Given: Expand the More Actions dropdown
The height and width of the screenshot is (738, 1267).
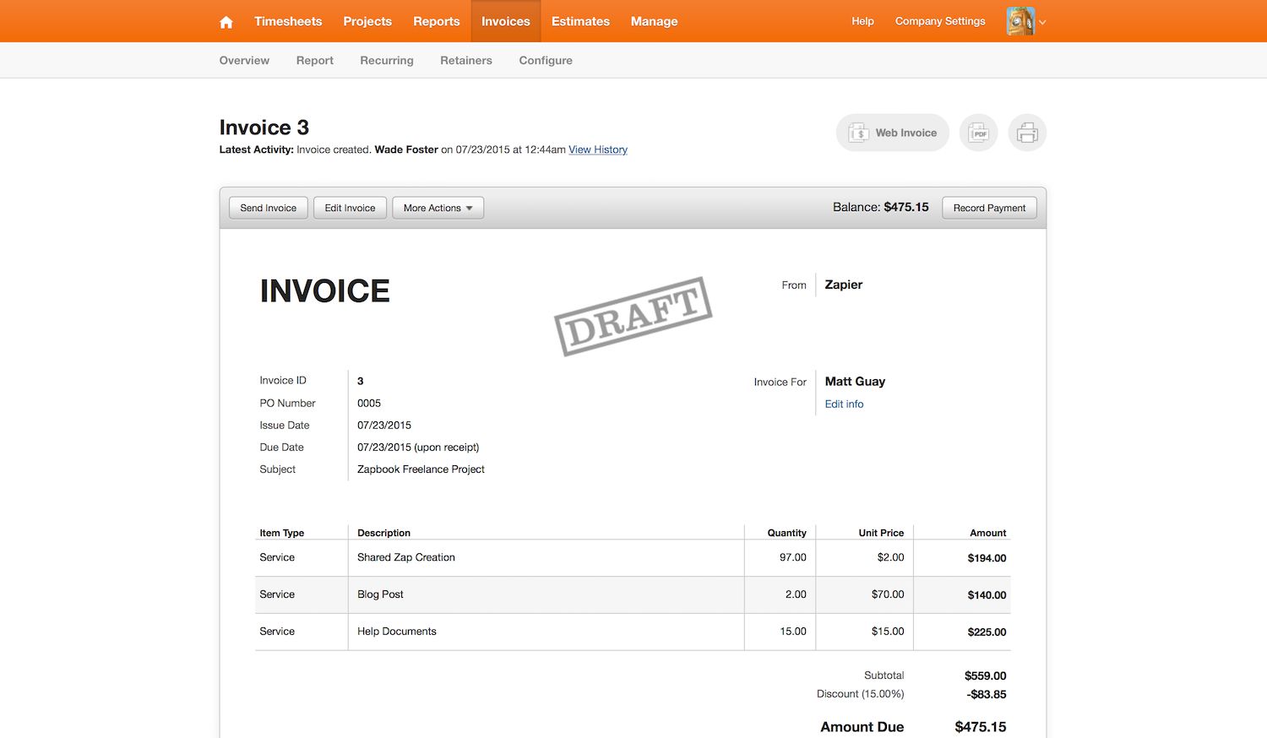Looking at the screenshot, I should point(438,208).
